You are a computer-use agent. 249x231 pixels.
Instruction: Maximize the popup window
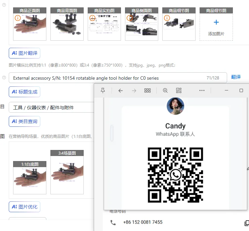(x=241, y=90)
